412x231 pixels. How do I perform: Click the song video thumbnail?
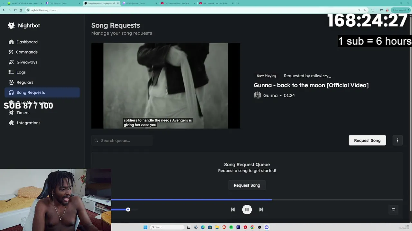pos(166,86)
